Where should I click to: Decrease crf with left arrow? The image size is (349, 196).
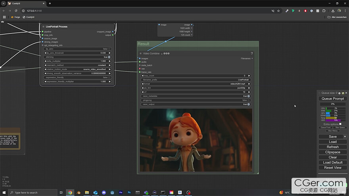coord(142,92)
